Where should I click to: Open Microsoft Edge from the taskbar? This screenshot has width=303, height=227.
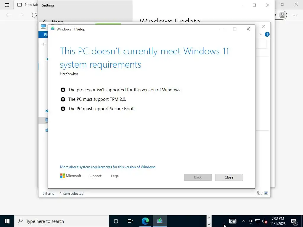point(145,221)
